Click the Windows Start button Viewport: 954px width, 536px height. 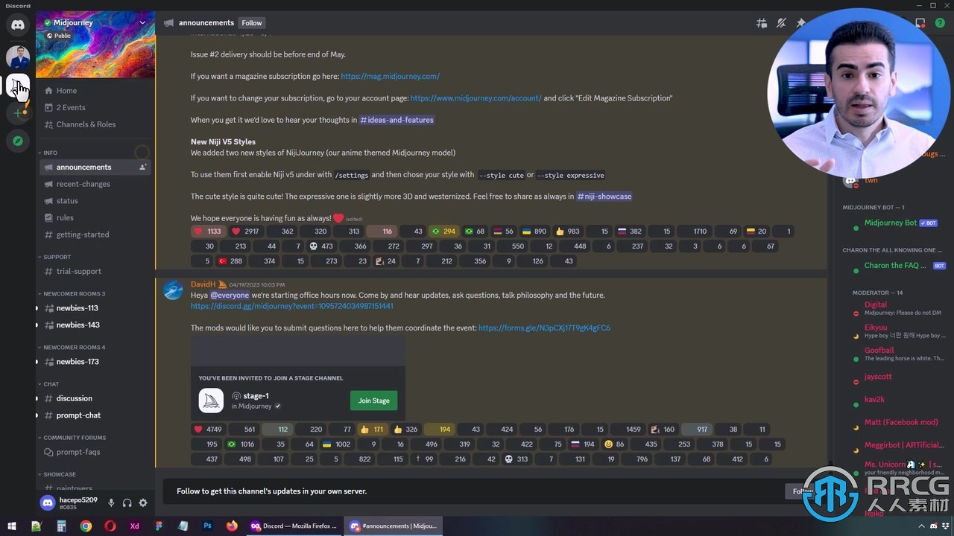coord(11,526)
